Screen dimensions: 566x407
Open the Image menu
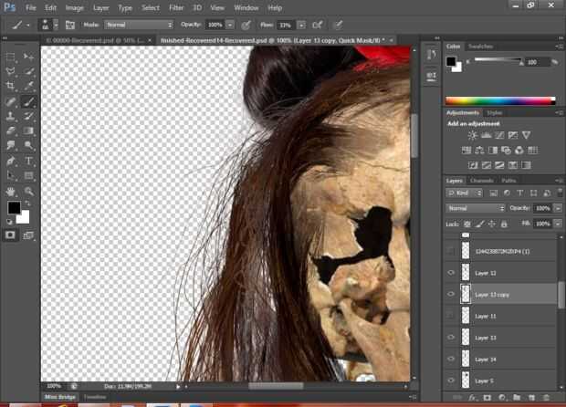click(75, 7)
